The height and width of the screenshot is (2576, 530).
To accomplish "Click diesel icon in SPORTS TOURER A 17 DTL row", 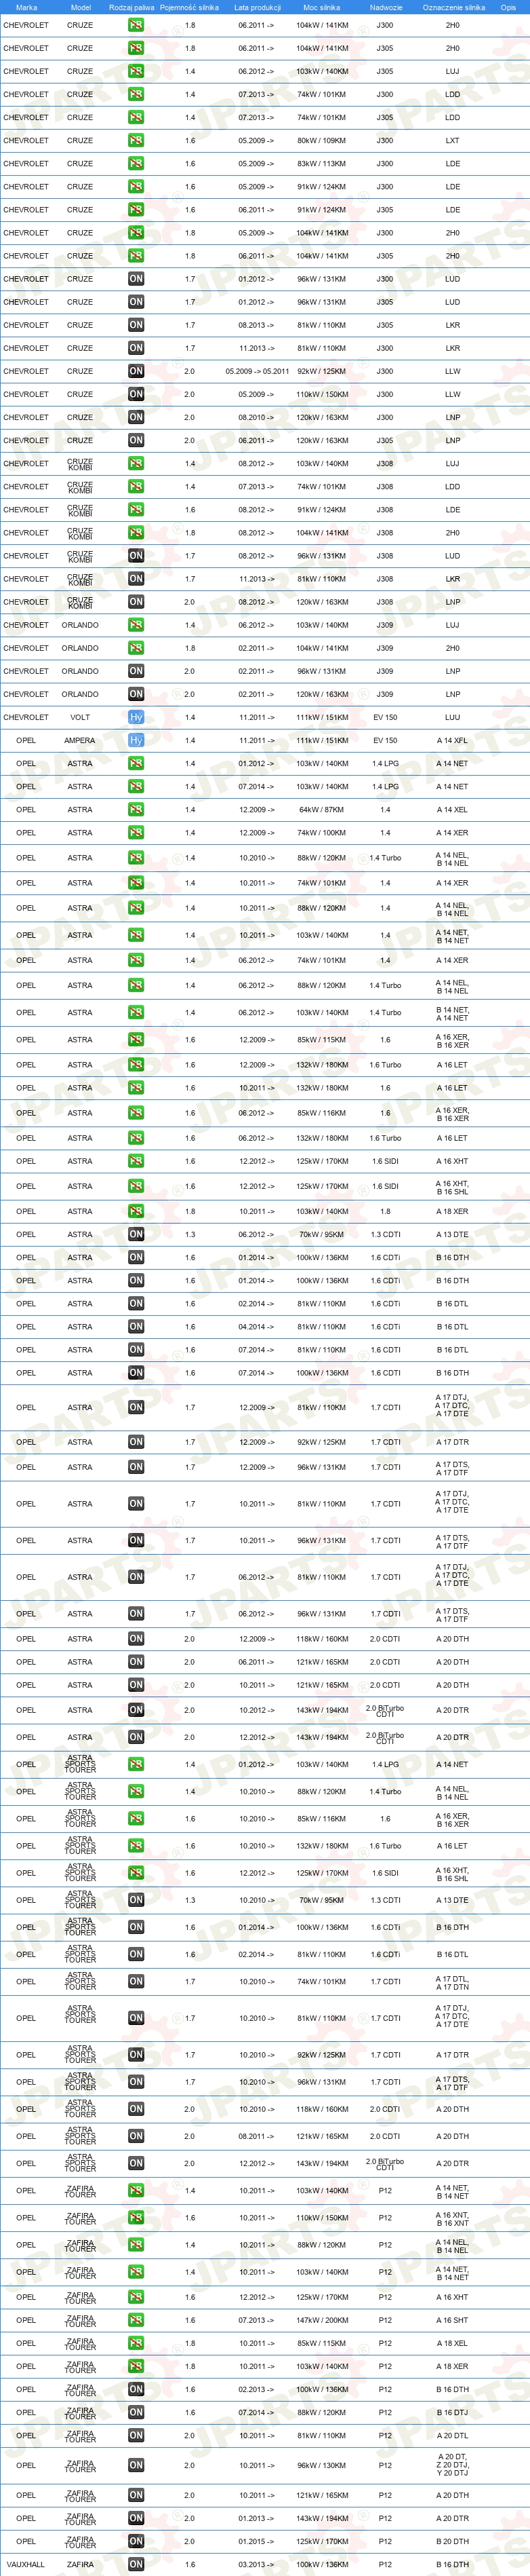I will [x=136, y=1981].
